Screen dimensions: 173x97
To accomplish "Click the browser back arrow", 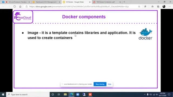I will point(3,6).
